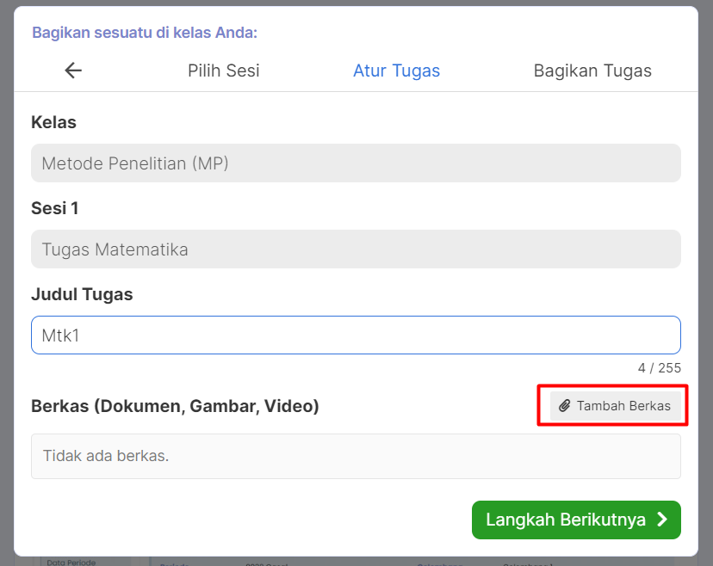
Task: Switch to the Pilih Sesi step
Action: (224, 71)
